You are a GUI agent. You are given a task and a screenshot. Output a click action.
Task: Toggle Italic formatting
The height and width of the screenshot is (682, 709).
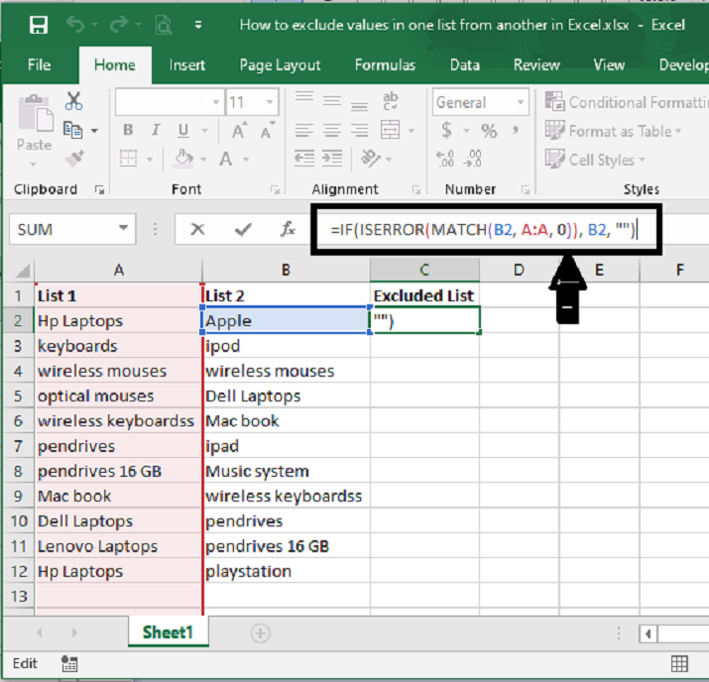(156, 130)
